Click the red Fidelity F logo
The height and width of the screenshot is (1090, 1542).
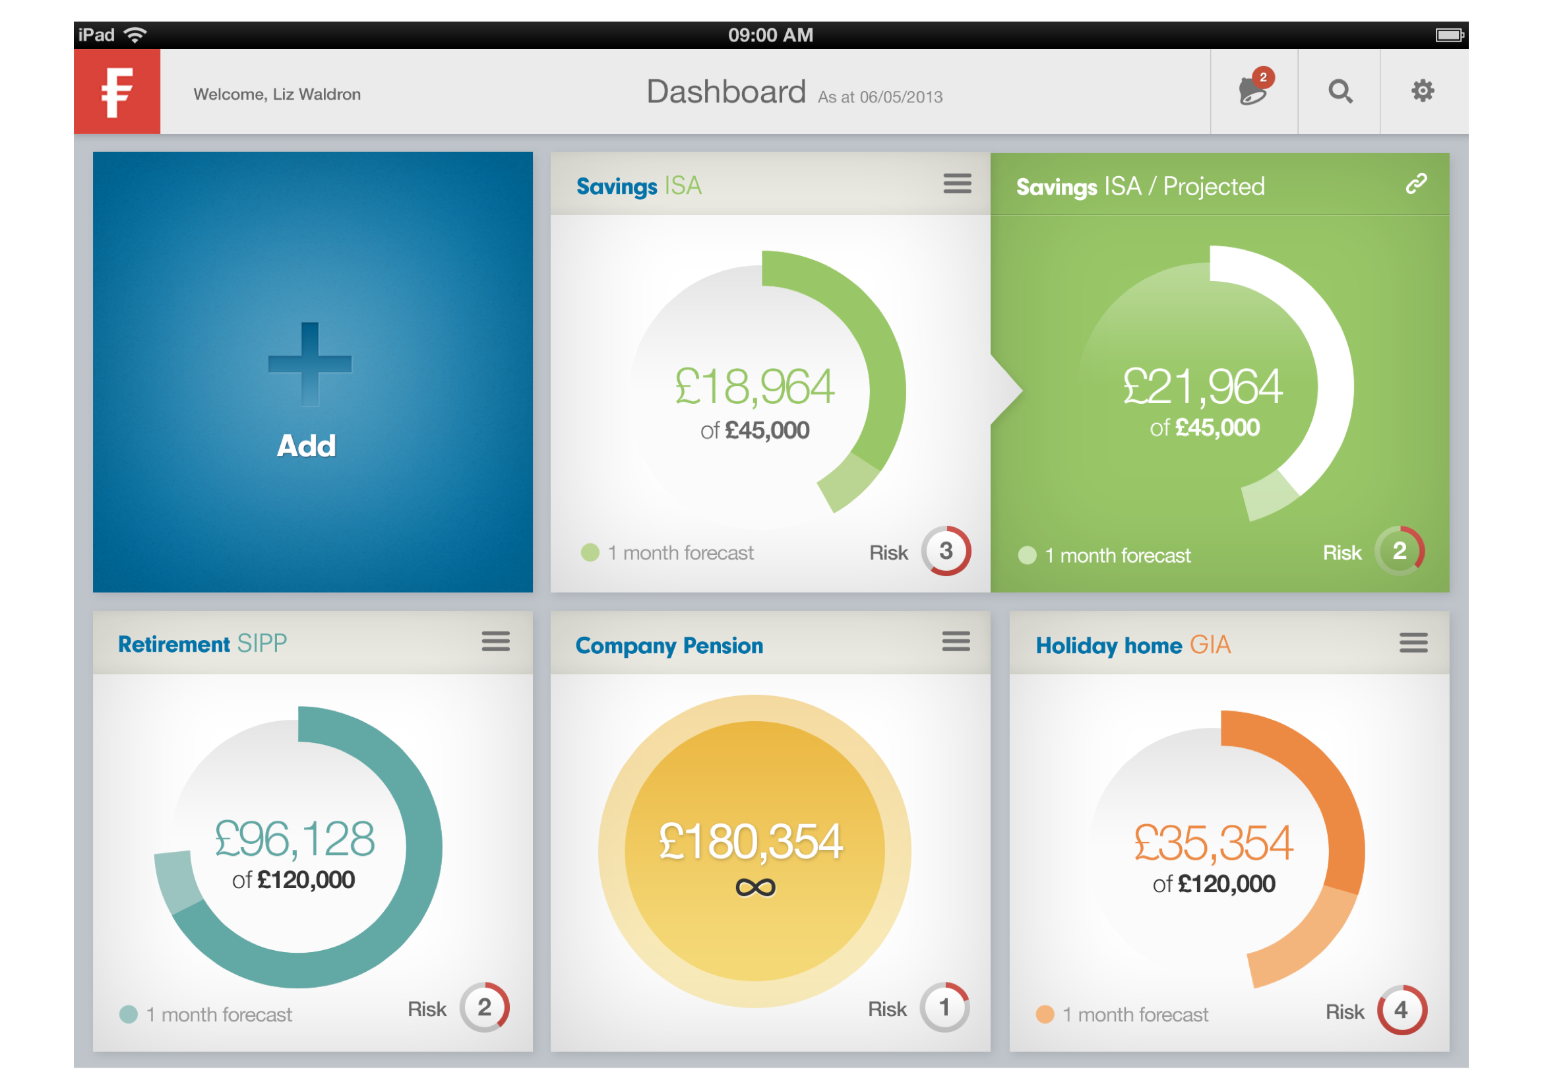117,92
